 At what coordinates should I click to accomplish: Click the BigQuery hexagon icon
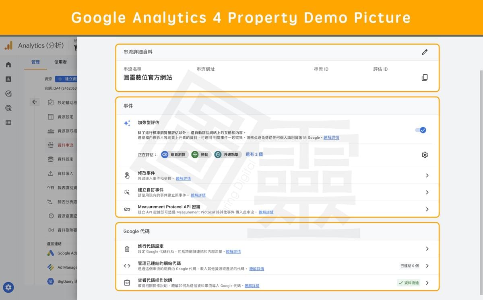coord(51,282)
